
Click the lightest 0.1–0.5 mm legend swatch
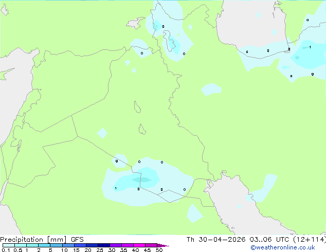[x=9, y=245]
